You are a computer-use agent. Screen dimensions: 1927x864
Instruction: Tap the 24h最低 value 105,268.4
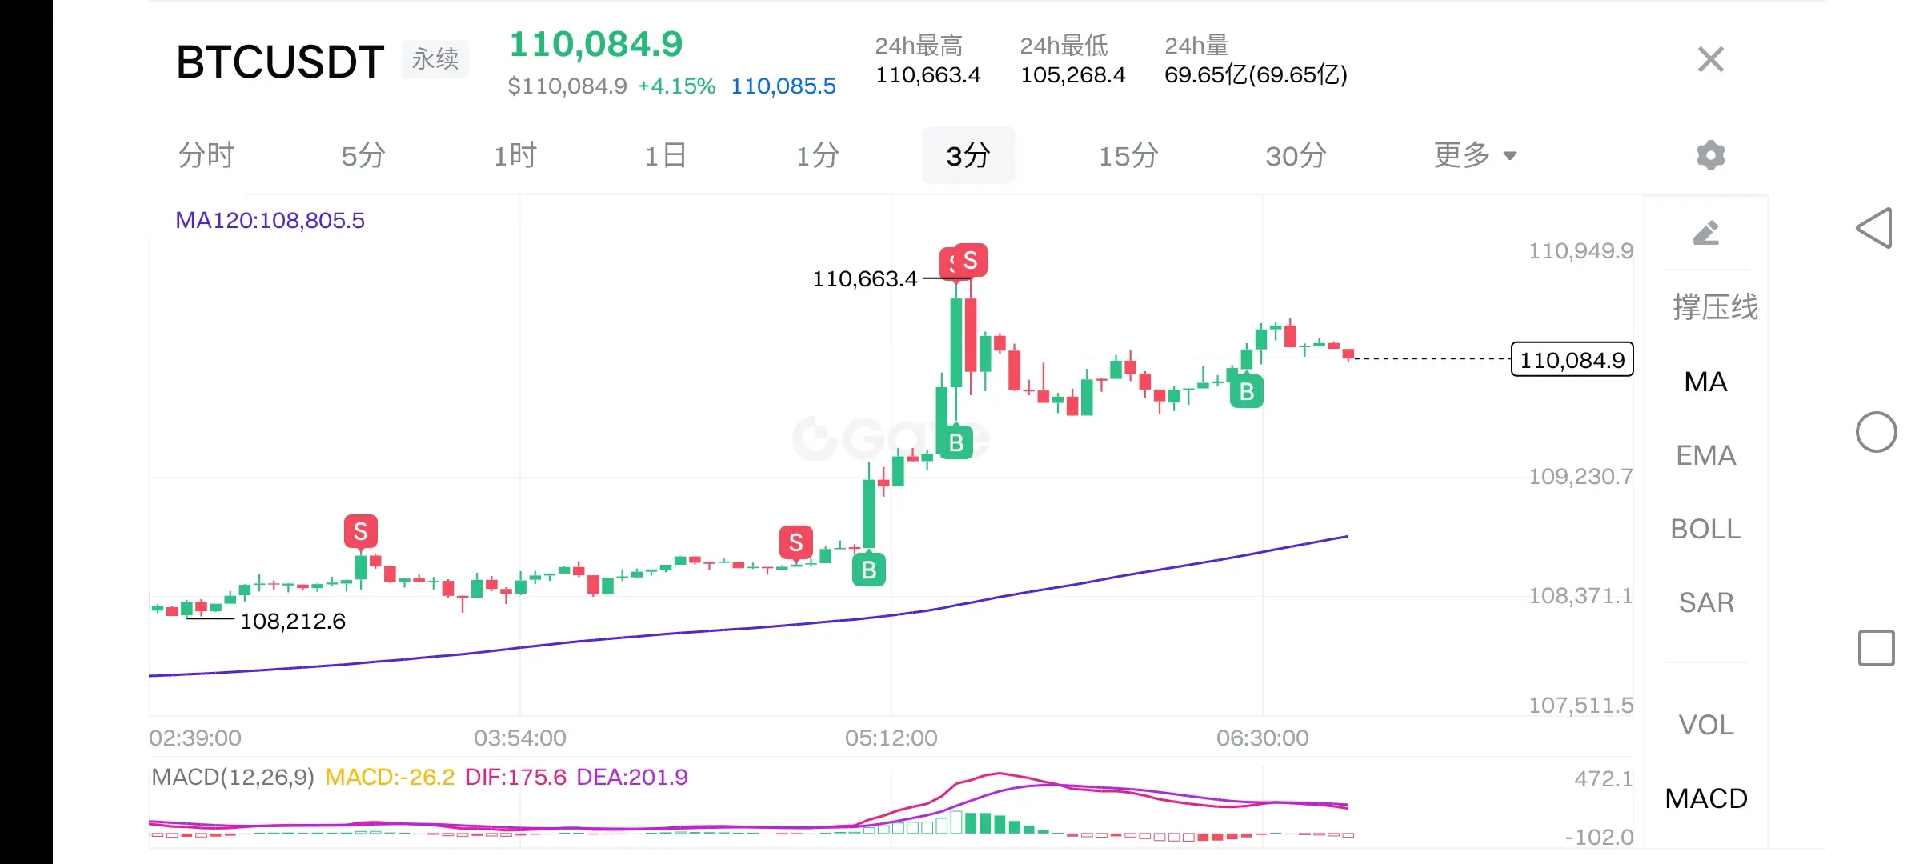[x=1073, y=74]
